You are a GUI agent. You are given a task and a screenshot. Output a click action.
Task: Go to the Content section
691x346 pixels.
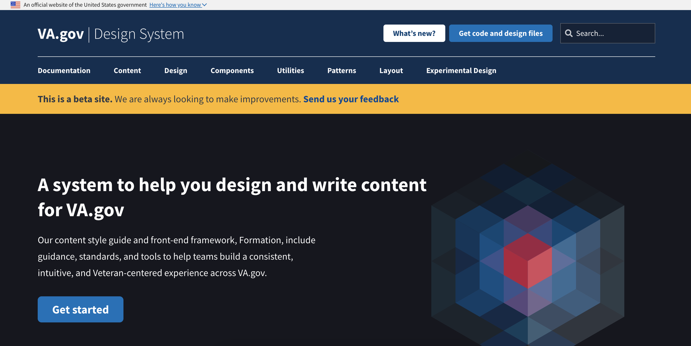127,70
